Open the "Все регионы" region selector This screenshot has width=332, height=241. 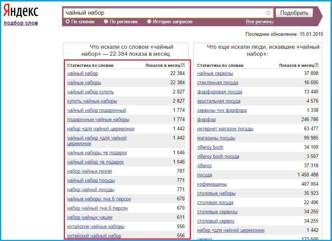tap(260, 22)
